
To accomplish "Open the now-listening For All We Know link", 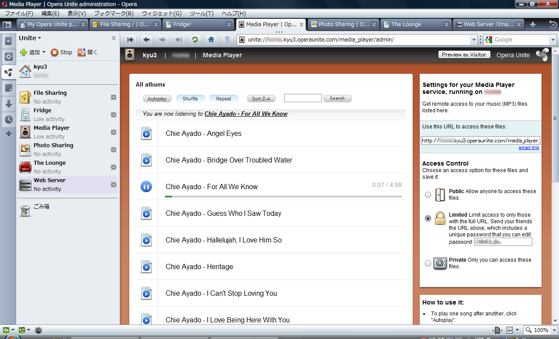I will pos(246,114).
